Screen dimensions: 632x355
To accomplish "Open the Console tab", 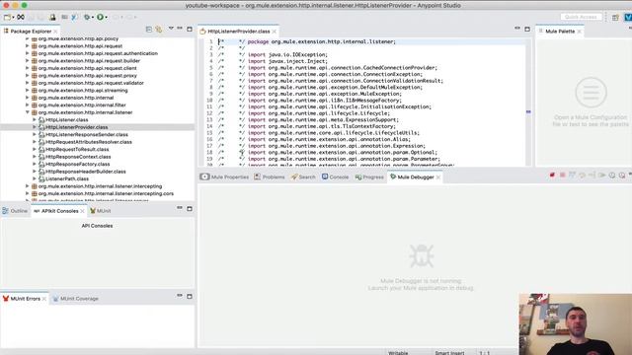I will point(335,177).
